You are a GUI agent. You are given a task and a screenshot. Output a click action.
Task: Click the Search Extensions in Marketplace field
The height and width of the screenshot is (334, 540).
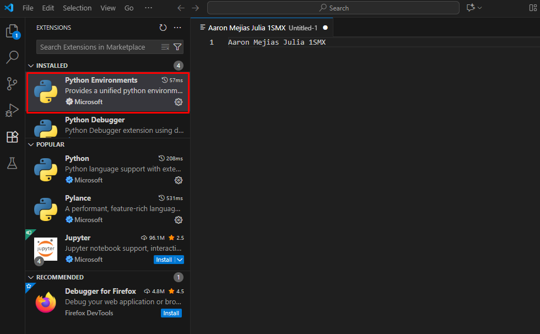96,47
